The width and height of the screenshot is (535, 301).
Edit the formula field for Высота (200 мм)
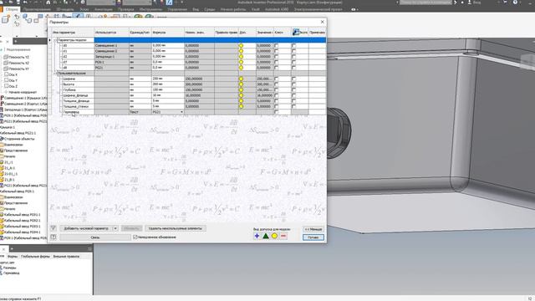pyautogui.click(x=167, y=84)
